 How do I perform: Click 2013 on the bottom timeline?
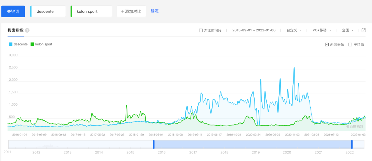point(68,152)
